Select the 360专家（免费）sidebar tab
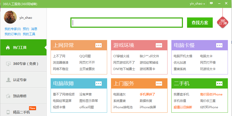This screenshot has width=232, height=116. click(23, 64)
